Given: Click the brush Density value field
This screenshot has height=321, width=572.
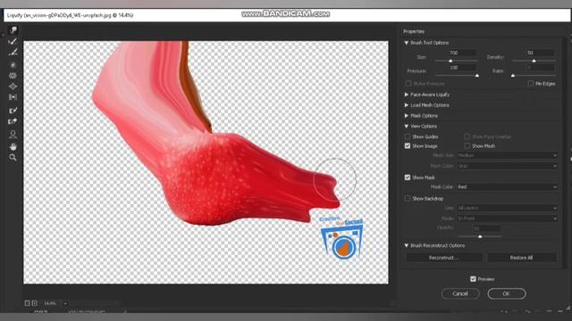Looking at the screenshot, I should click(x=541, y=53).
